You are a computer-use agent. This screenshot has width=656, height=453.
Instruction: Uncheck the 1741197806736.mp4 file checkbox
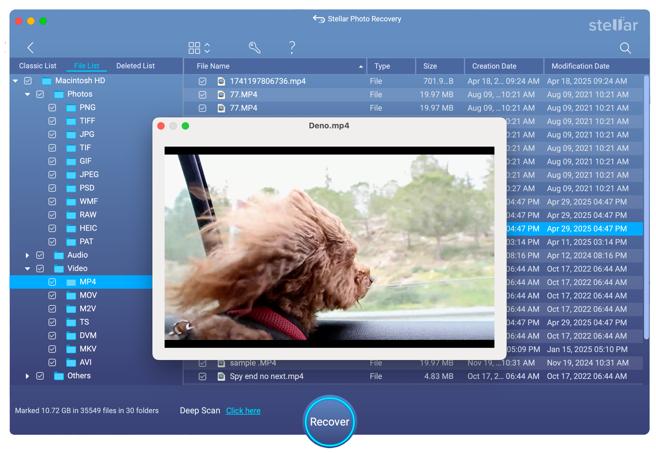[202, 81]
